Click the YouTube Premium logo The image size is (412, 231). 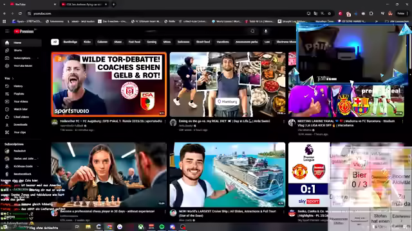[24, 31]
